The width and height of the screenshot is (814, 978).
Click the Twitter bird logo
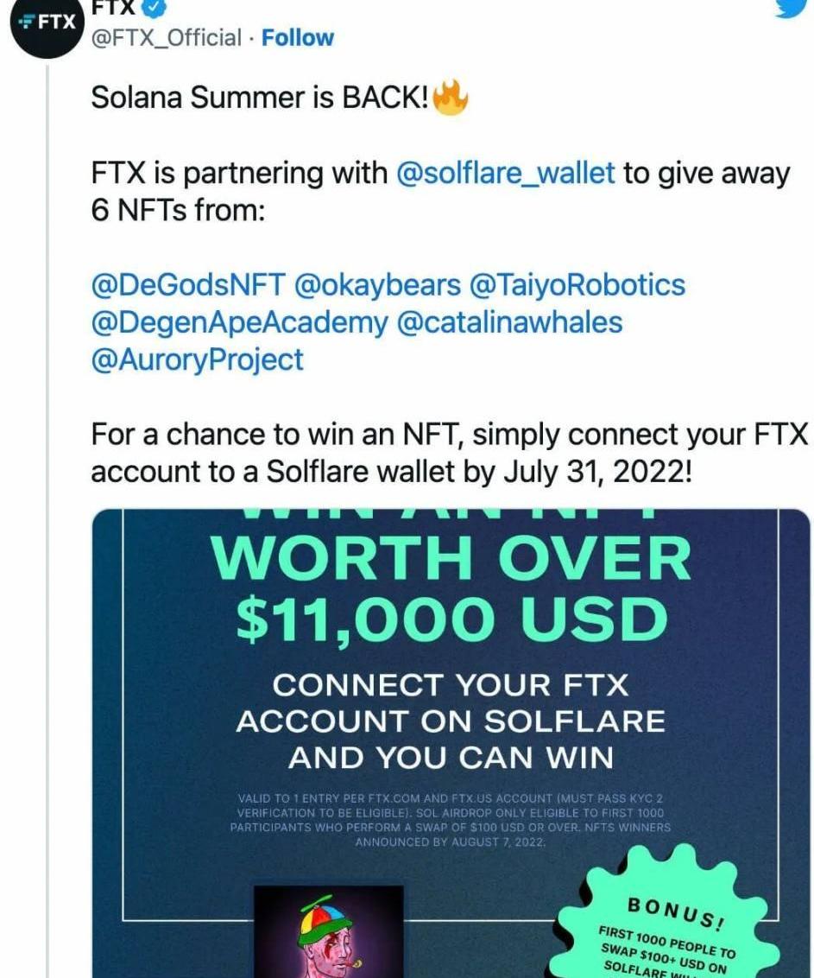[x=794, y=7]
